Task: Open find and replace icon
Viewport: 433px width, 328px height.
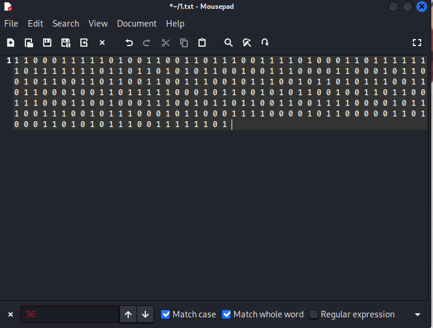Action: coord(246,43)
